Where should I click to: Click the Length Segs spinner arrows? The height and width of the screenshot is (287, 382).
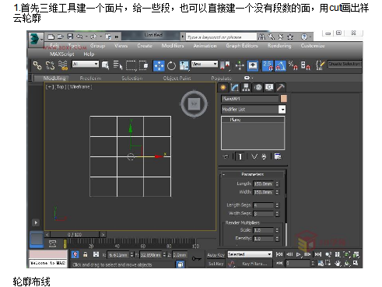click(x=277, y=205)
